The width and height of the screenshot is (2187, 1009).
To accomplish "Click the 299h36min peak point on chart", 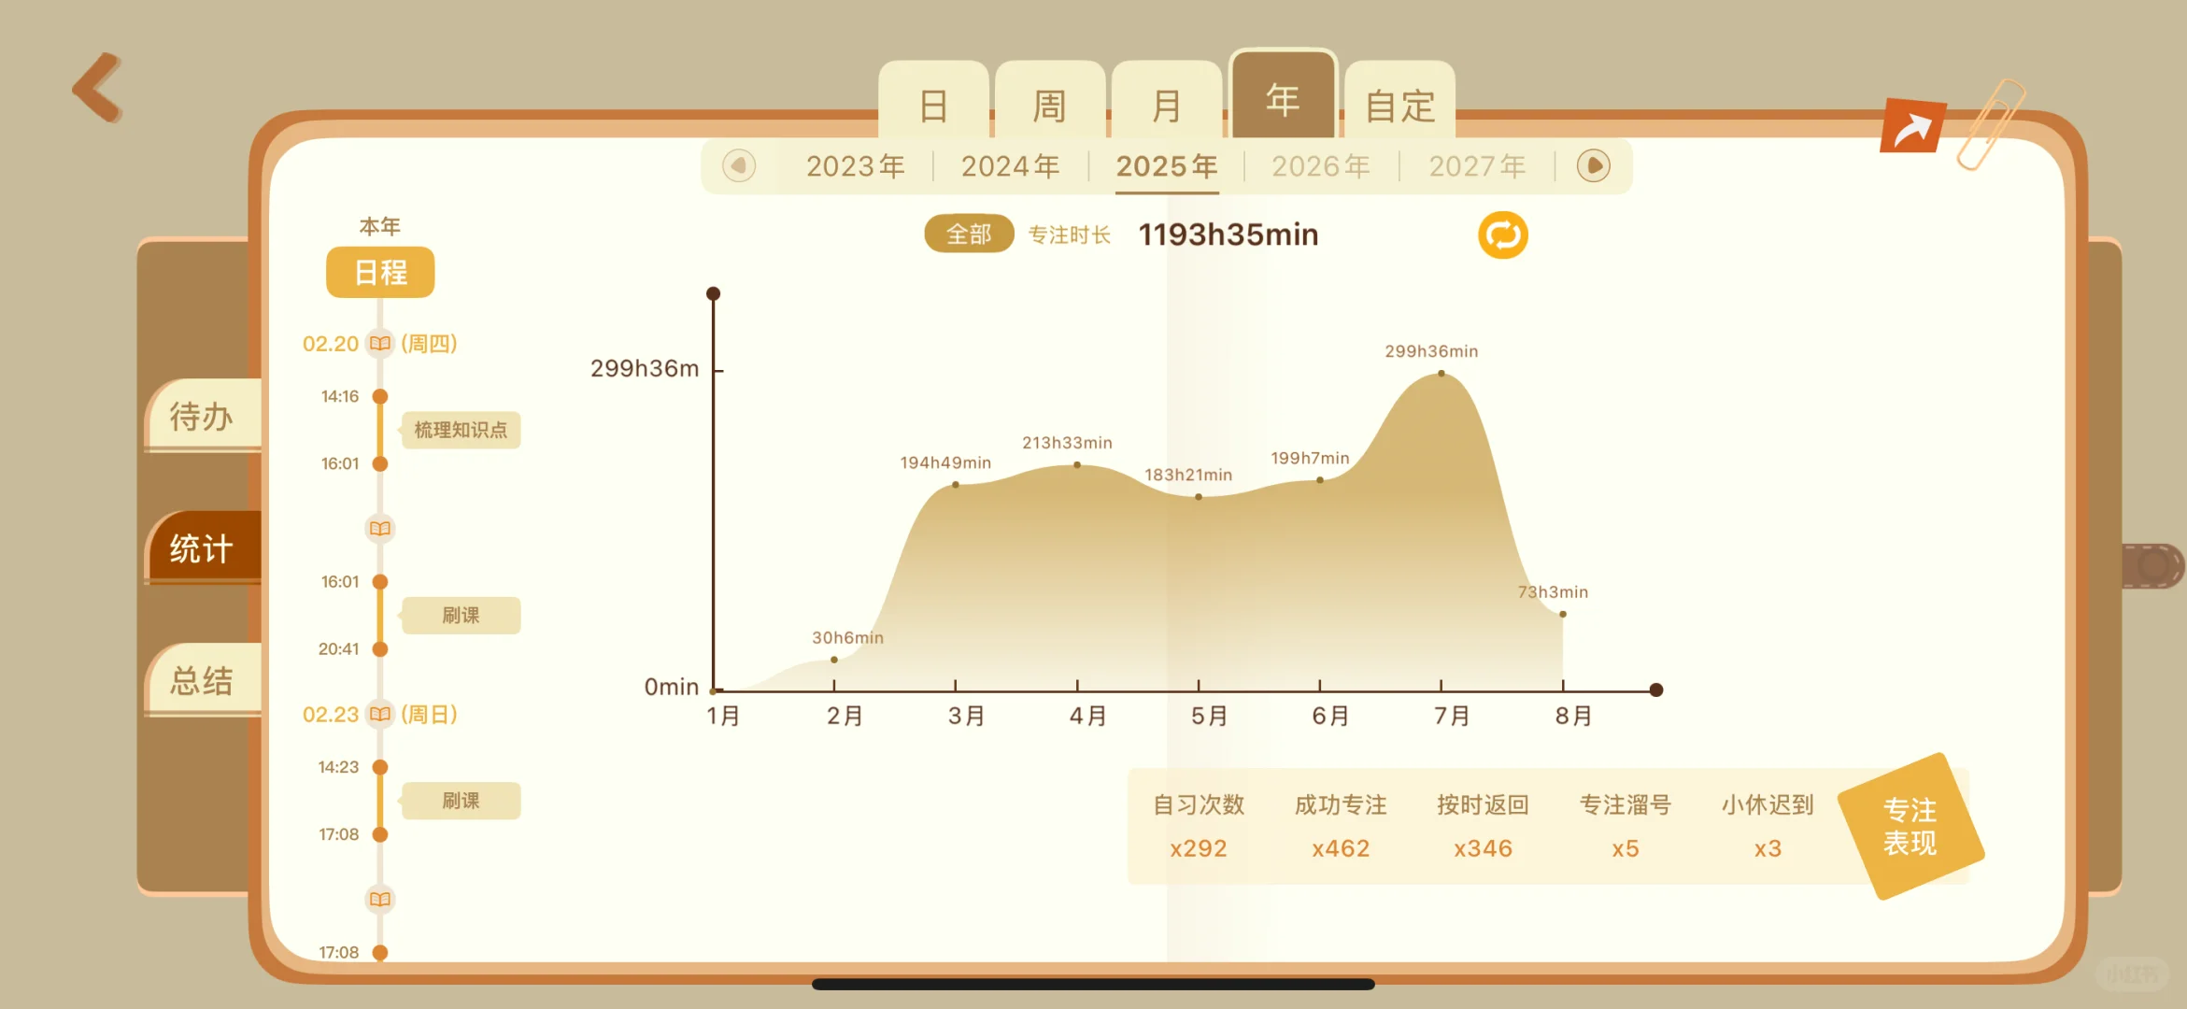I will click(x=1441, y=374).
